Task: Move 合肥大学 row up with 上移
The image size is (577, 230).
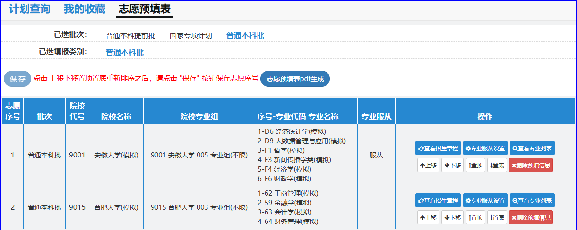Action: coord(428,217)
